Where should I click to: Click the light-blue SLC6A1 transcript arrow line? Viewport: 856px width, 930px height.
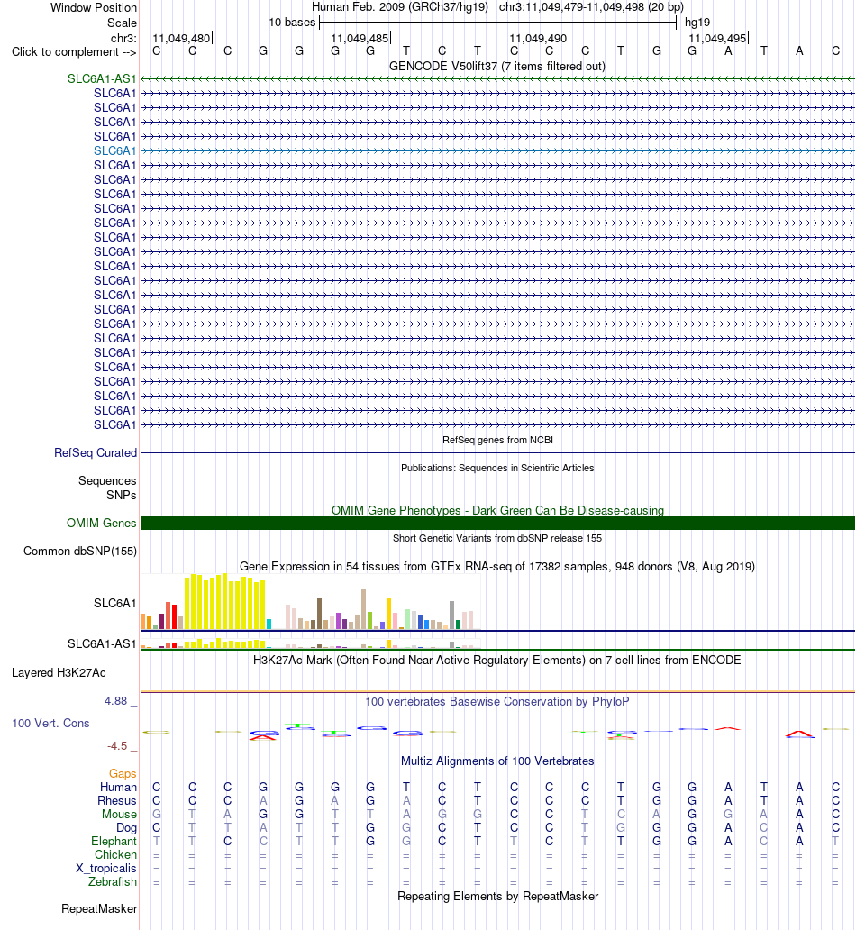coord(497,150)
